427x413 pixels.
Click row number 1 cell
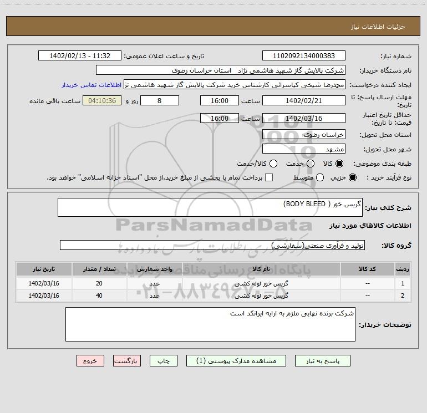[x=403, y=283]
